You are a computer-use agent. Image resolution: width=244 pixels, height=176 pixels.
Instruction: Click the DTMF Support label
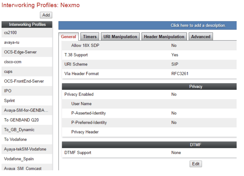point(78,153)
